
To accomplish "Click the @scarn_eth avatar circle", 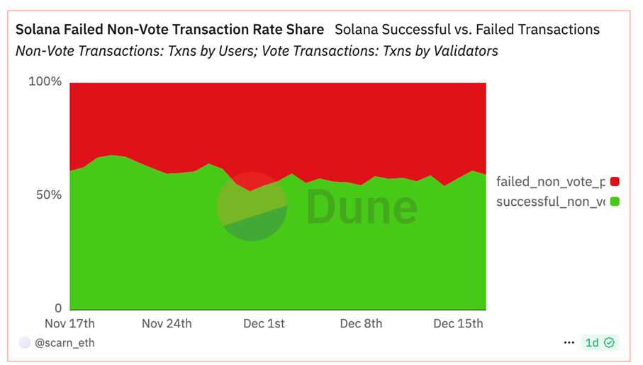I will tap(25, 342).
